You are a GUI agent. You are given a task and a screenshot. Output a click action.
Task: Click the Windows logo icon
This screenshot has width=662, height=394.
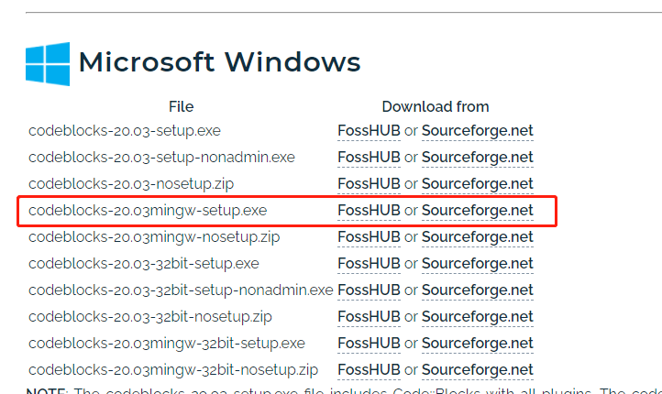(48, 62)
